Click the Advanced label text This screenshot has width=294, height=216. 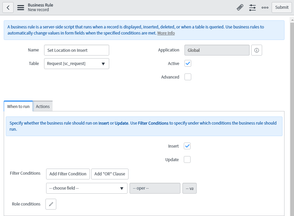(x=170, y=77)
